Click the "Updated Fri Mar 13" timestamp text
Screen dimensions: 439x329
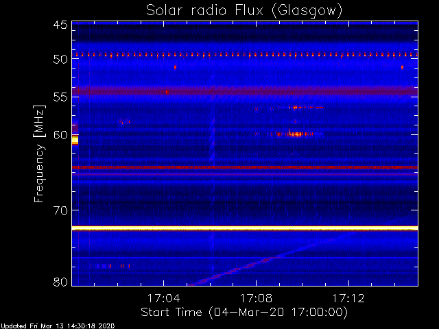pyautogui.click(x=58, y=326)
